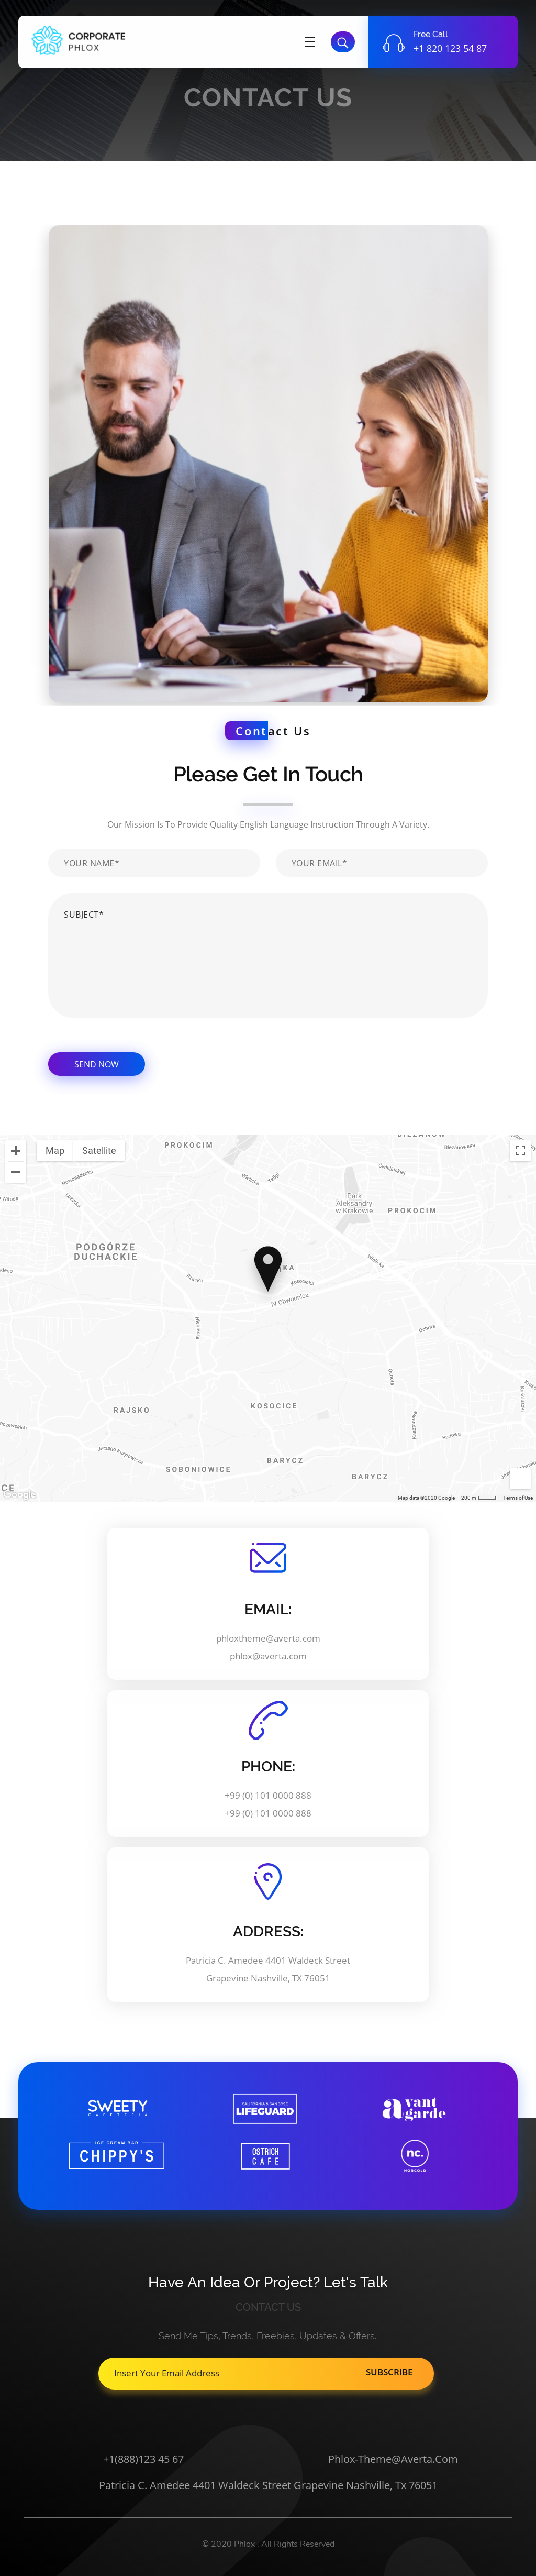Toggle fullscreen view of the map
The width and height of the screenshot is (536, 2576).
(520, 1151)
